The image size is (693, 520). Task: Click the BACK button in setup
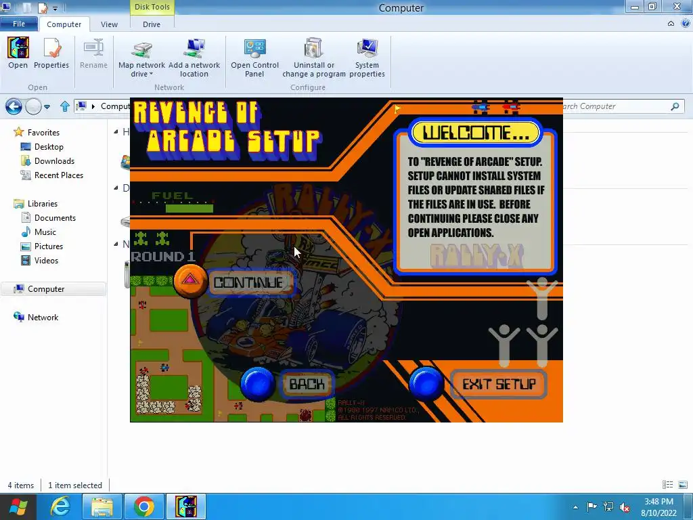point(307,384)
